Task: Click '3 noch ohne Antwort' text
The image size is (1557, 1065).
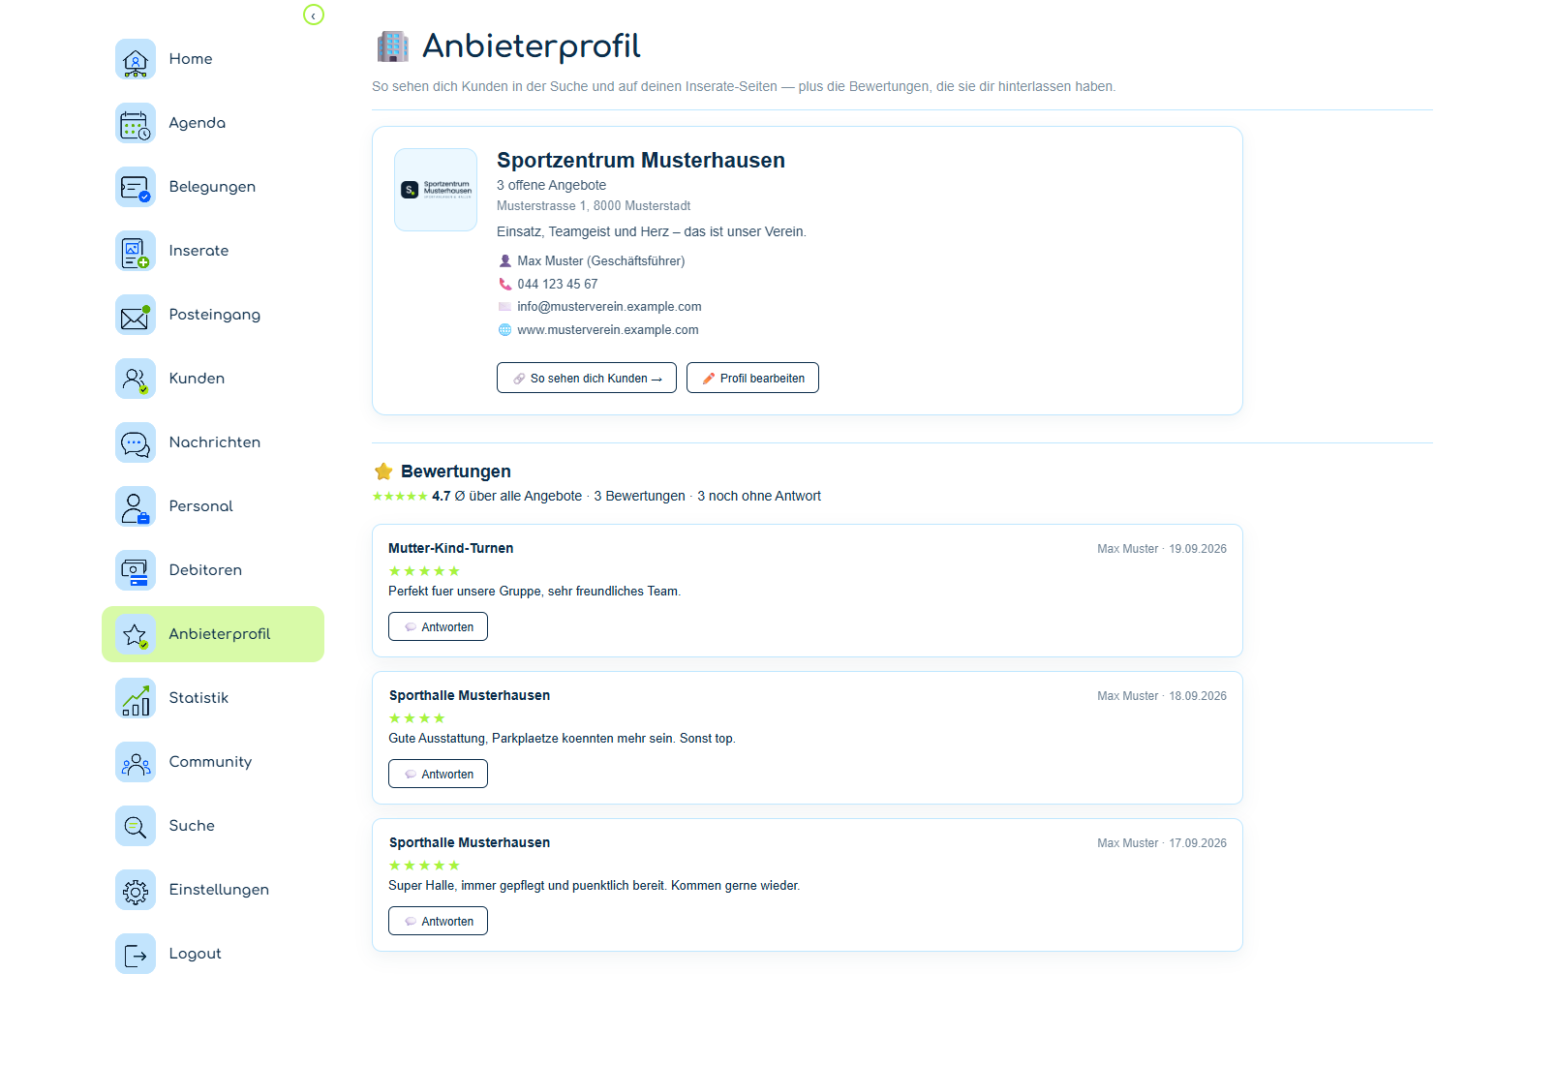Action: pyautogui.click(x=759, y=496)
